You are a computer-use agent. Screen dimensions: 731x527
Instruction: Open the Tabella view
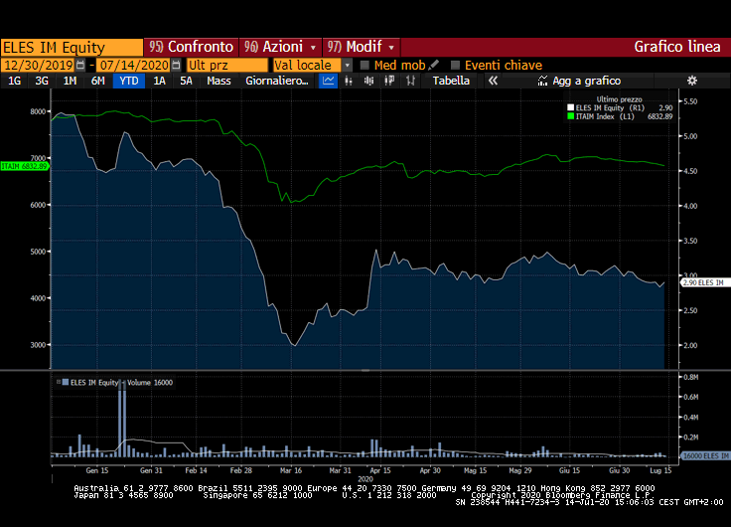tap(452, 81)
